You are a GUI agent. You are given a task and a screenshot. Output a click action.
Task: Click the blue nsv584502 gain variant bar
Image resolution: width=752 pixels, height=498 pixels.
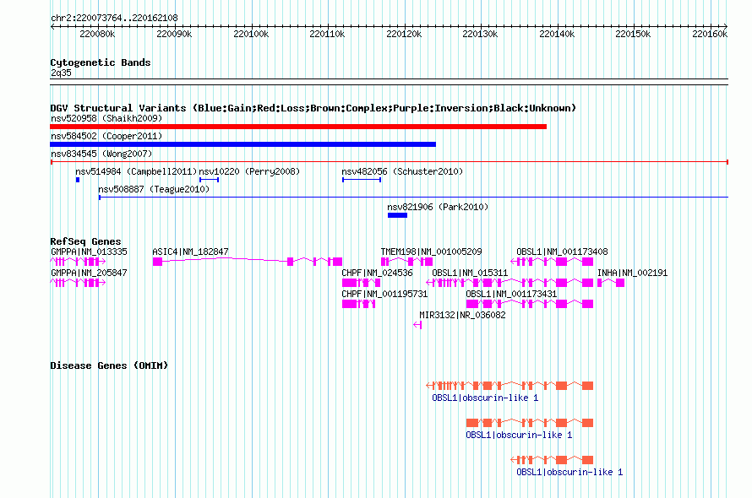point(242,144)
